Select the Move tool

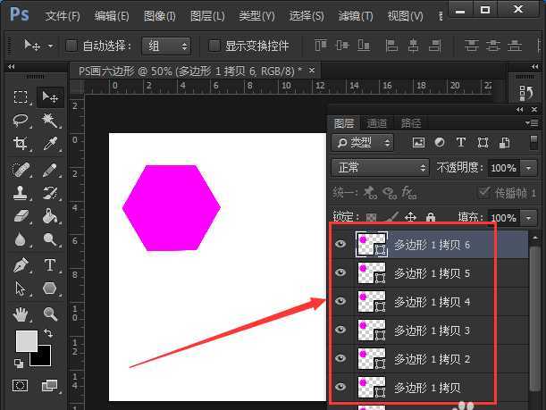(x=50, y=97)
